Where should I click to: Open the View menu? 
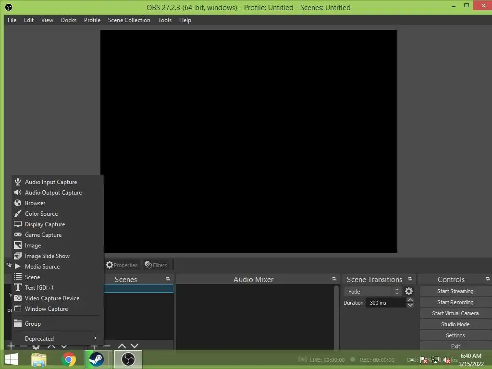(x=47, y=20)
